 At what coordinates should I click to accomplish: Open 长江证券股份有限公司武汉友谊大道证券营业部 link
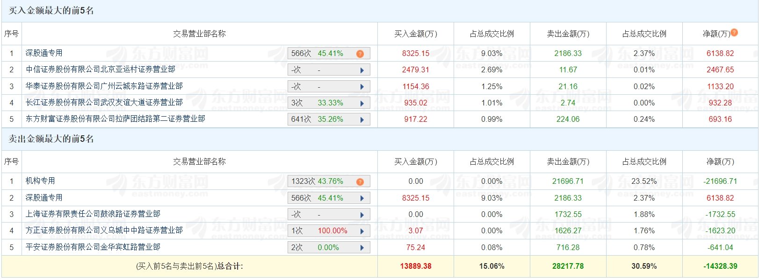104,103
